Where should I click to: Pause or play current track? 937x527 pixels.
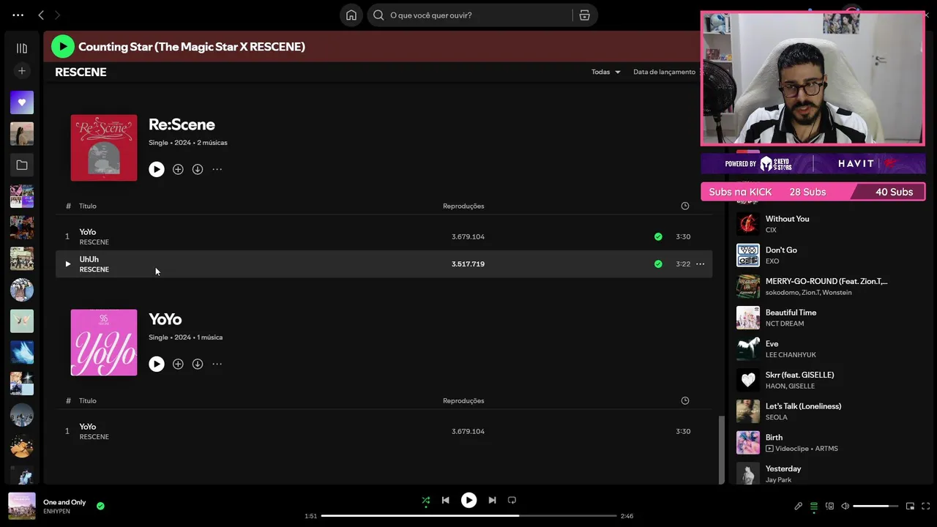468,501
